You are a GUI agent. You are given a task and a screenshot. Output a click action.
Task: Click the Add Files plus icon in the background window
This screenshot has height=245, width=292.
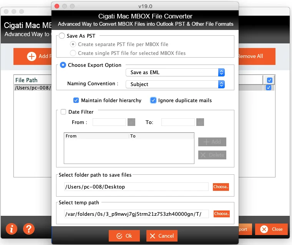(x=32, y=56)
